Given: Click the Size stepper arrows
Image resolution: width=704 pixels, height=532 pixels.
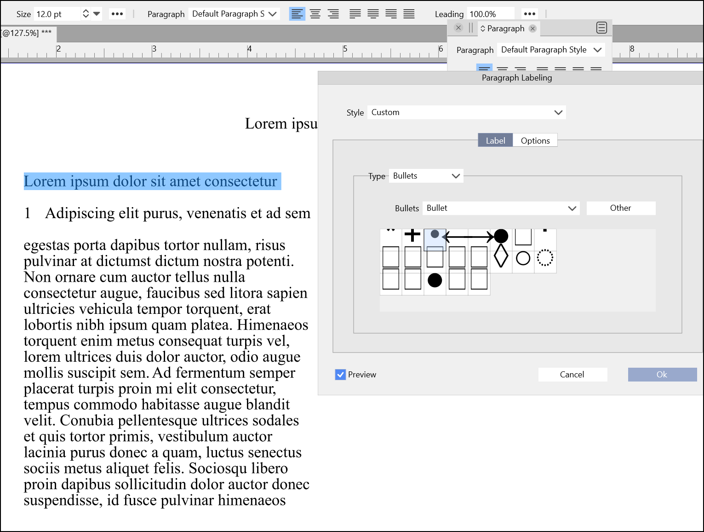Looking at the screenshot, I should click(x=86, y=14).
